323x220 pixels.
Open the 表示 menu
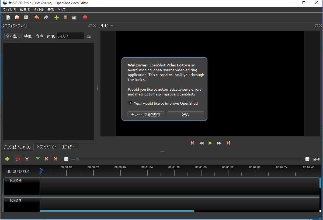[51, 10]
